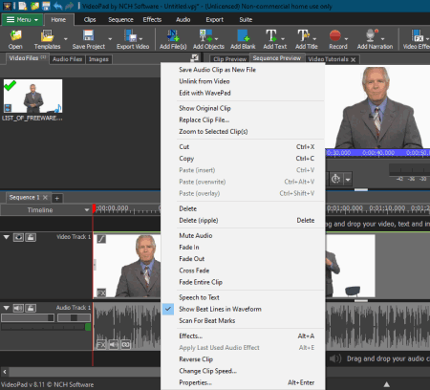Select the LIST_OF_FREEWARE video thumbnail
This screenshot has height=390, width=430.
[32, 96]
